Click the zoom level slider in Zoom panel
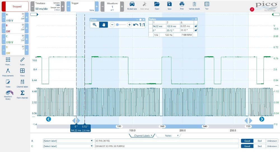The width and height of the screenshot is (280, 152). click(x=121, y=25)
